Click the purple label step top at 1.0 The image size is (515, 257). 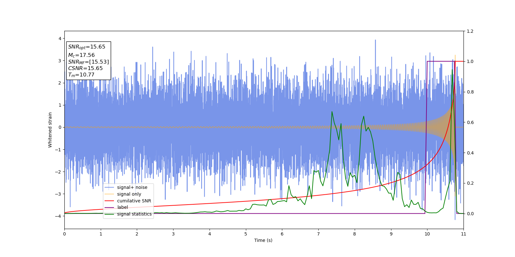[x=441, y=61]
